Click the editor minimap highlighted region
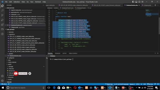Screen dimensions: 160x90 (152, 14)
